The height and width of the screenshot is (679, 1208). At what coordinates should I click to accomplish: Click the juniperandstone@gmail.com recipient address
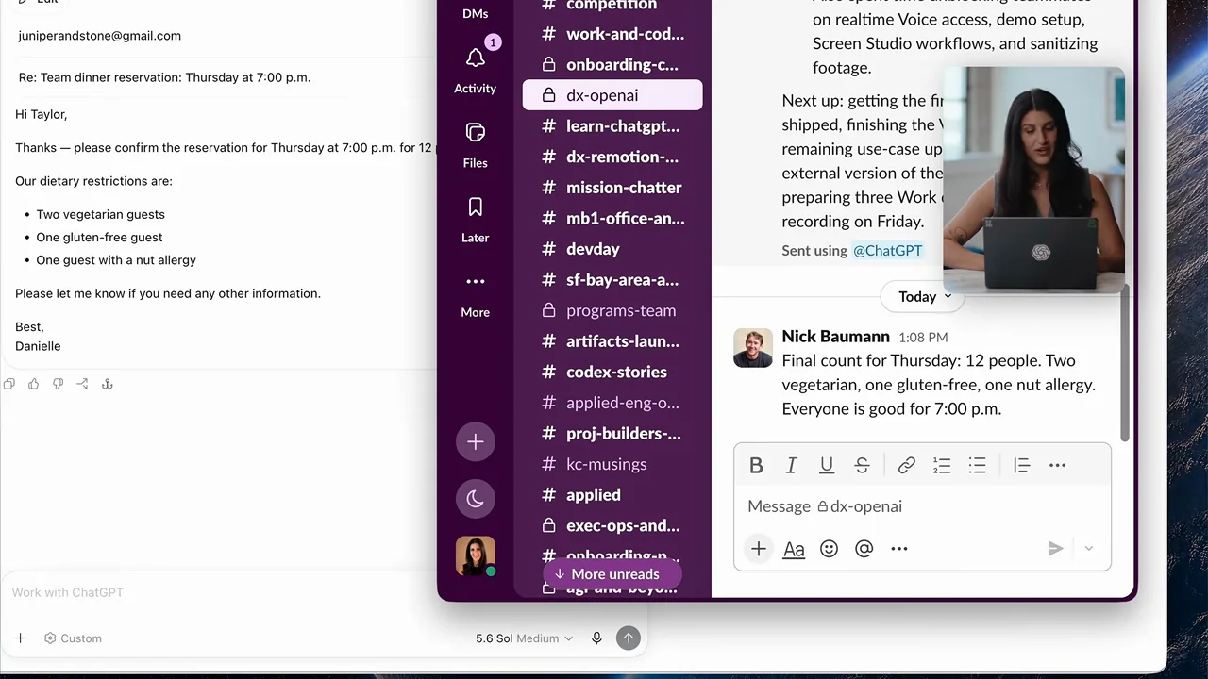click(x=99, y=36)
